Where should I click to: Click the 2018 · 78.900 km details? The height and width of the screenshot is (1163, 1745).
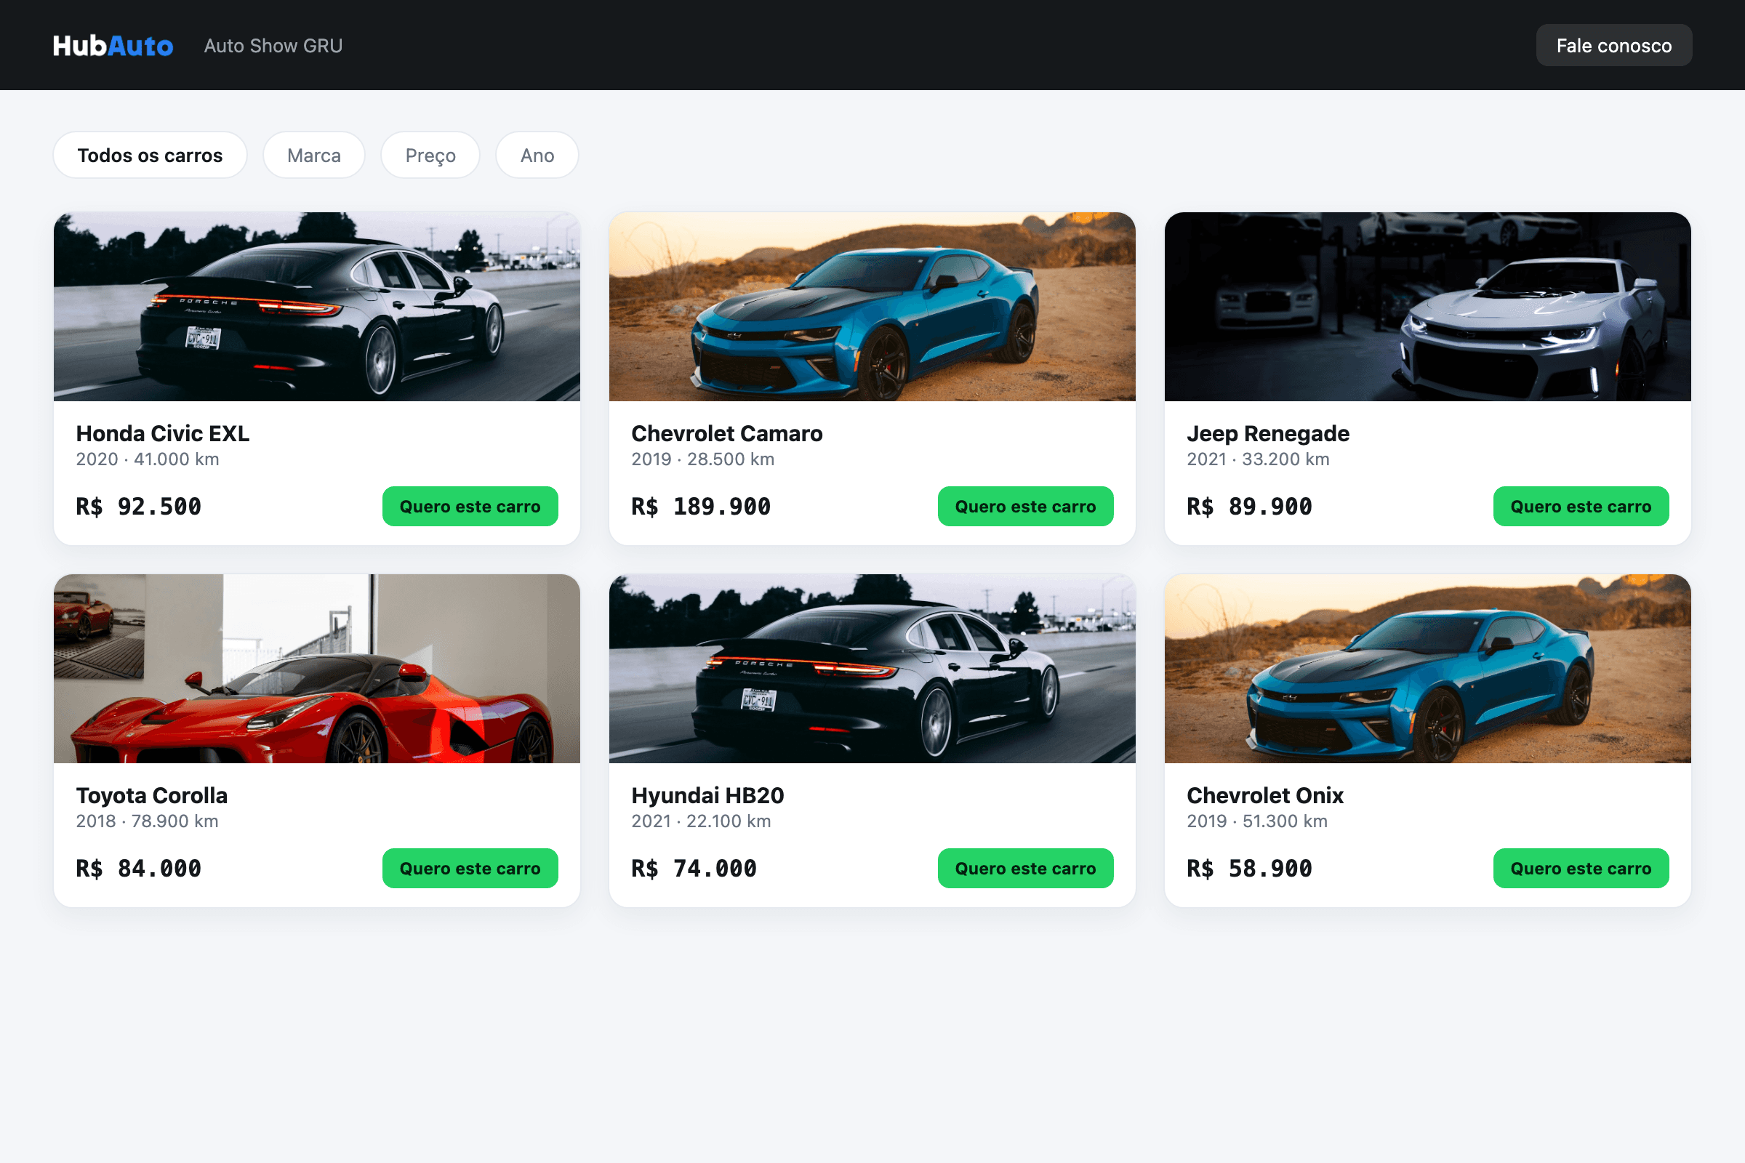(147, 821)
